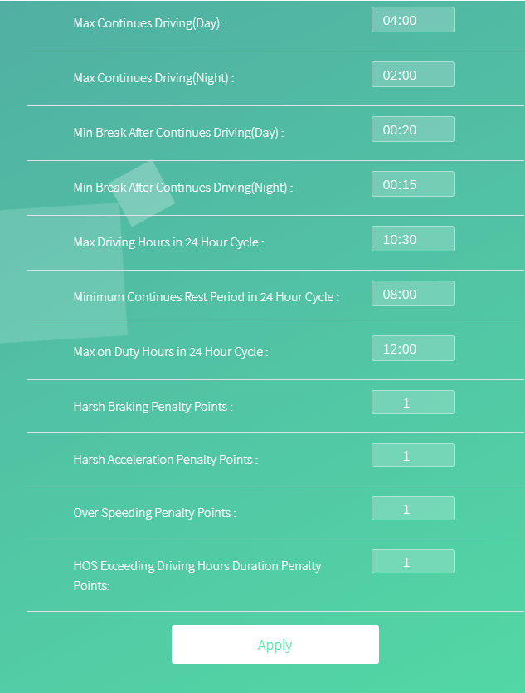
Task: Click the HOS Exceeding Driving Hours Duration label
Action: pos(197,566)
